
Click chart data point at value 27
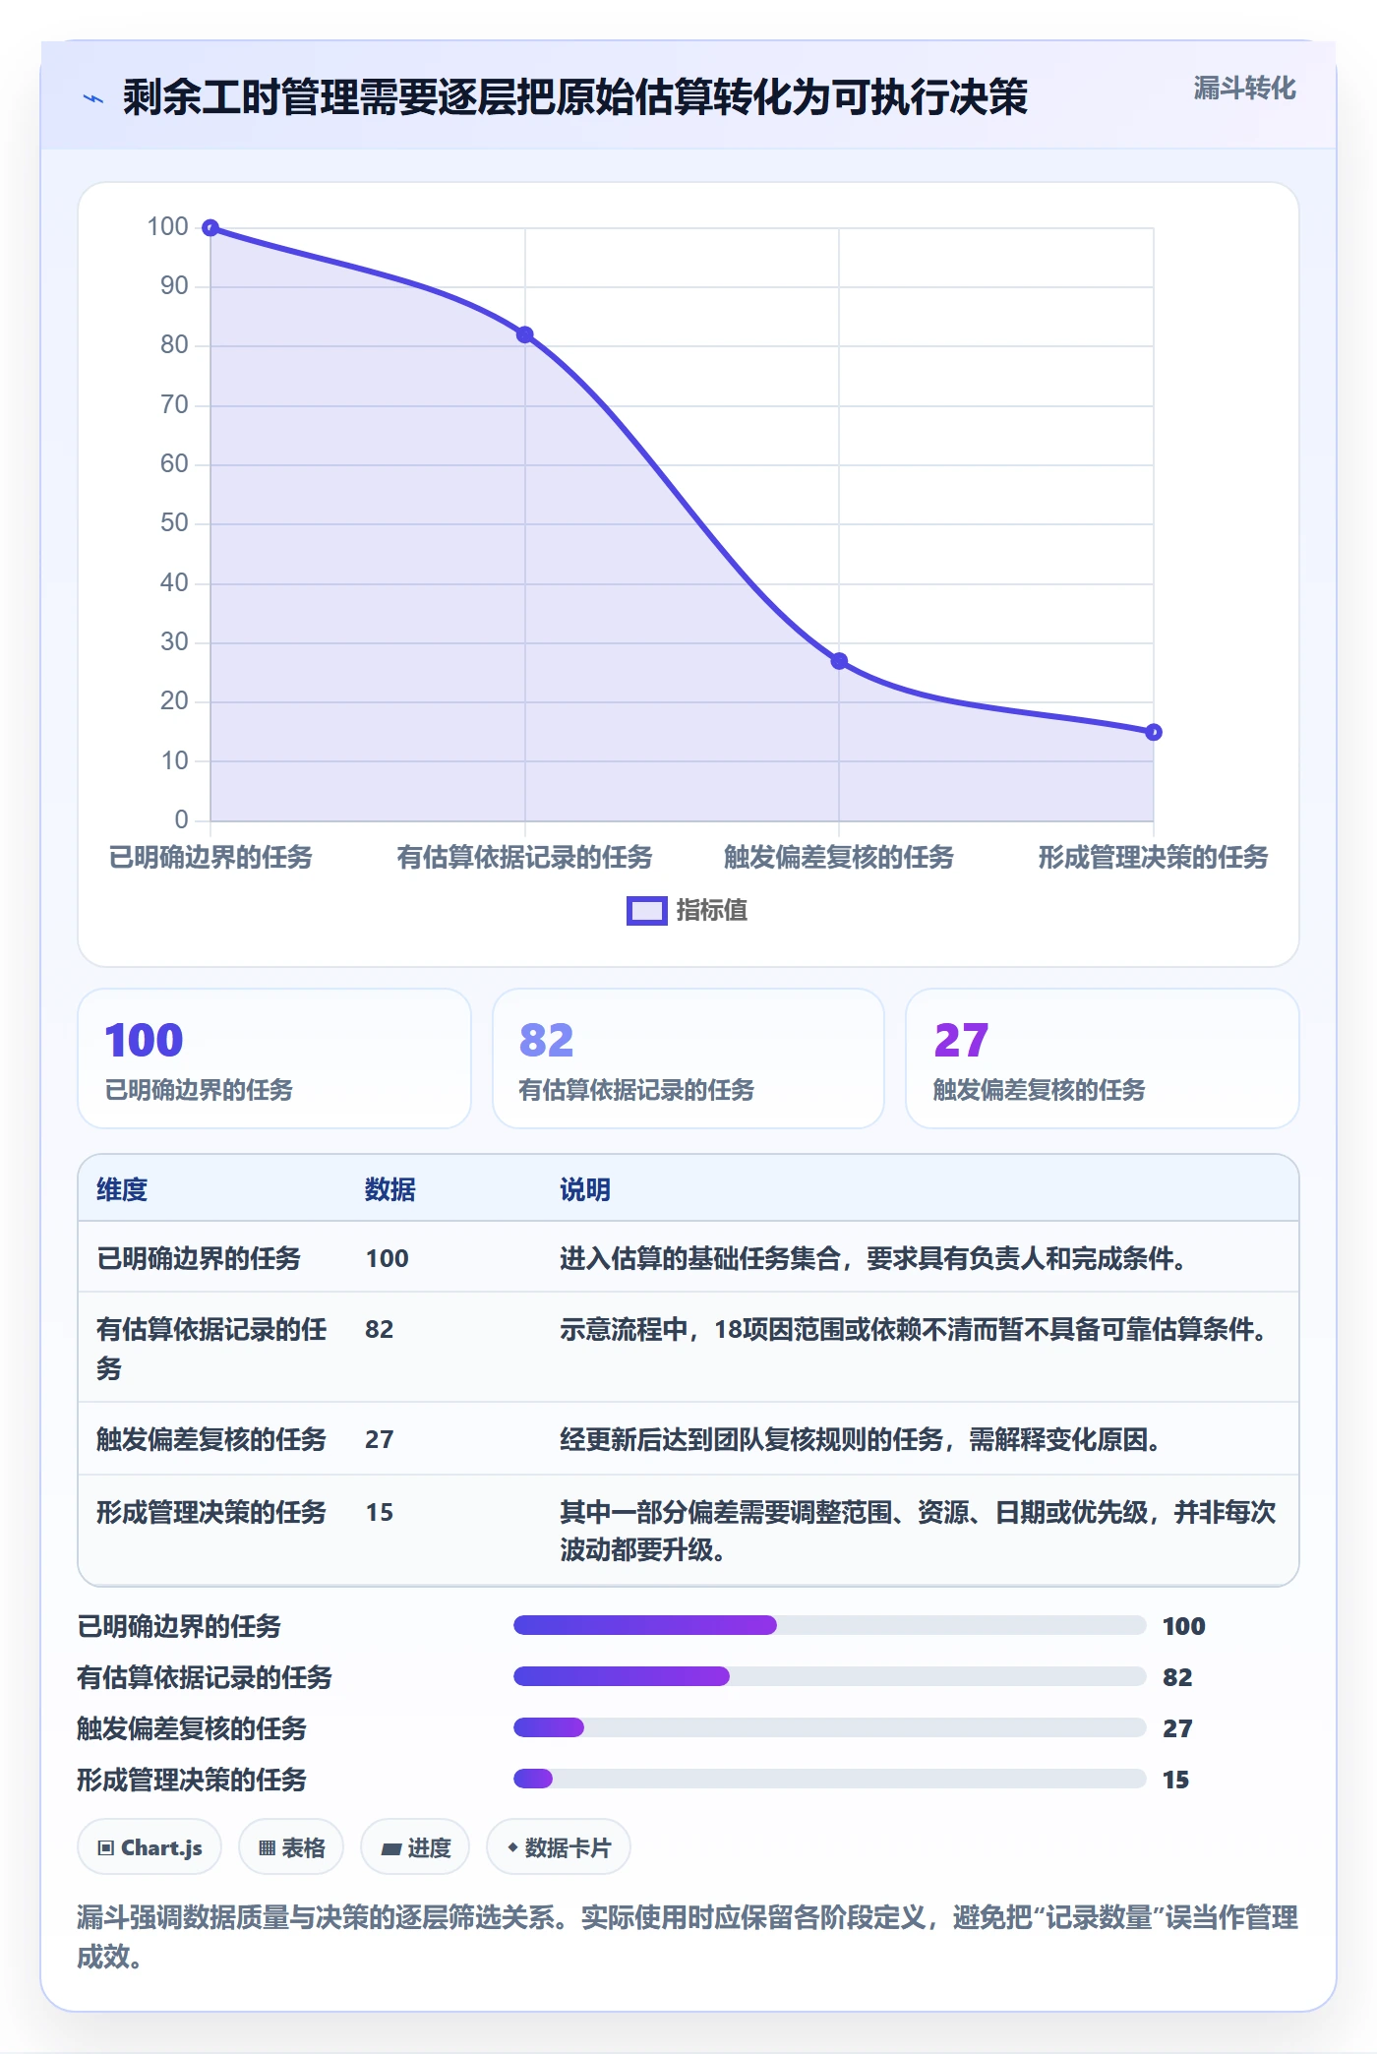click(x=839, y=661)
